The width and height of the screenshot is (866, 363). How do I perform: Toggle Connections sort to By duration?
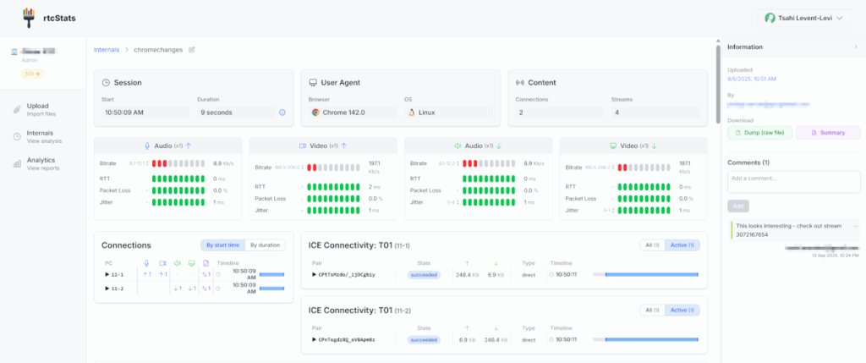[x=265, y=245]
